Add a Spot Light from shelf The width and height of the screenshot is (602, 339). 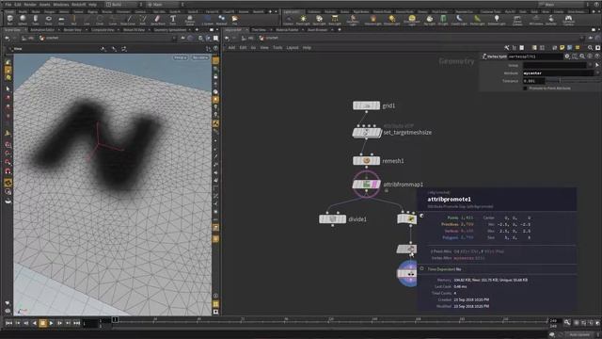click(319, 19)
